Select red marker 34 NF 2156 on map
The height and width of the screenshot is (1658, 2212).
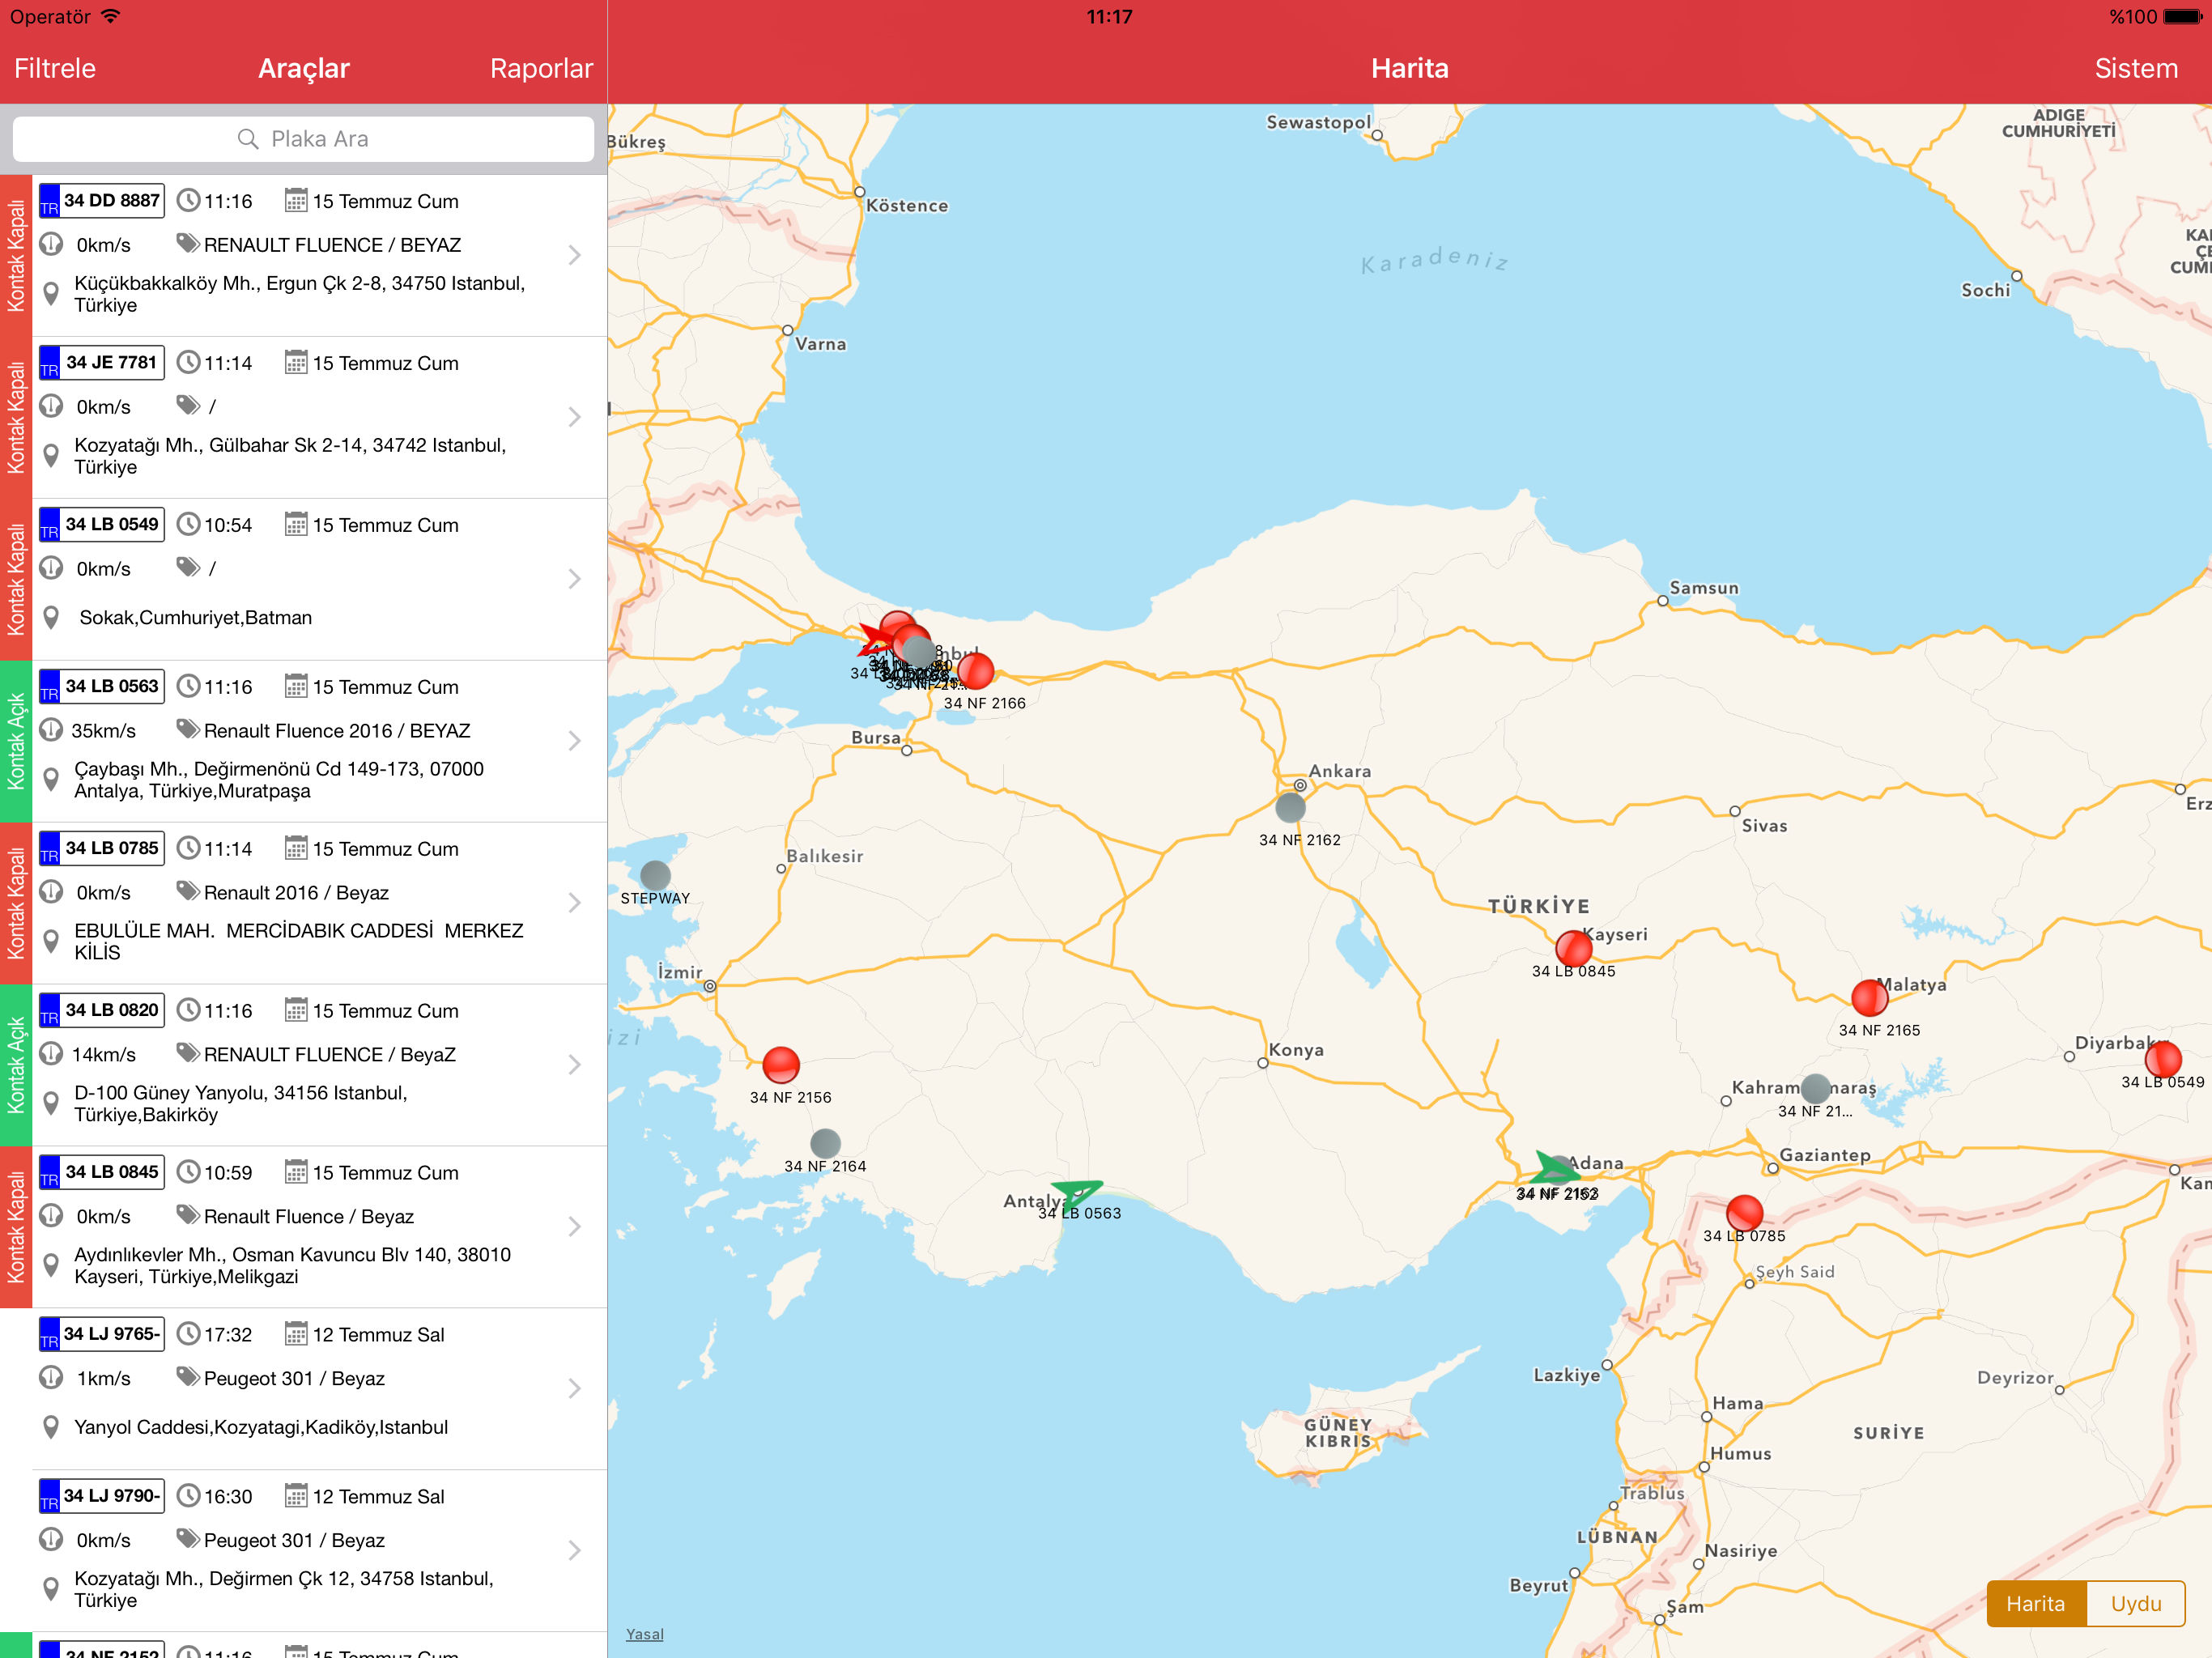click(781, 1065)
